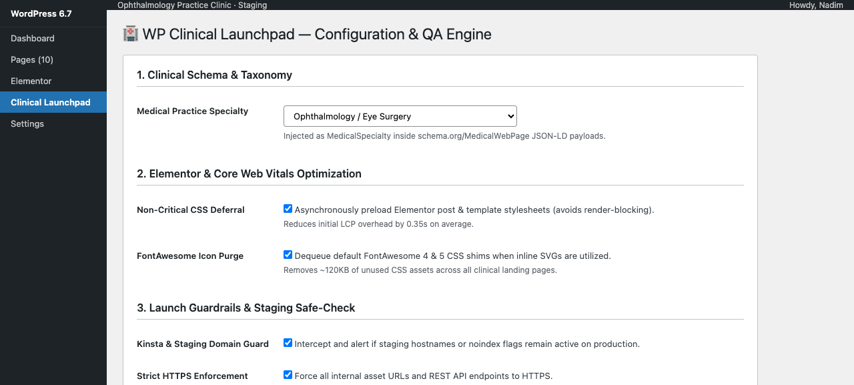Click the Force all internal asset URLs to HTTPS text

[x=424, y=376]
